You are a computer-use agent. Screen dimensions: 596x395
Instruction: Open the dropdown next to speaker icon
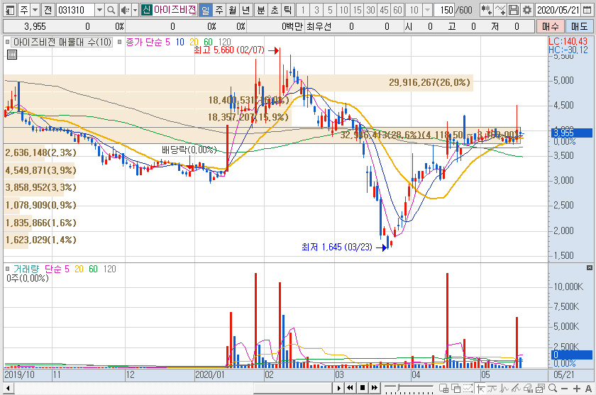pos(135,10)
